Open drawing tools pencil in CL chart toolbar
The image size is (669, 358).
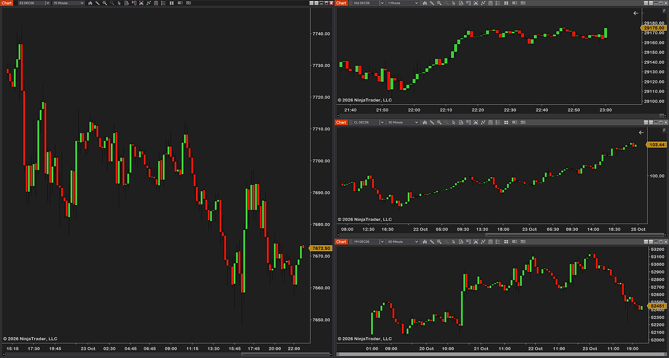click(432, 122)
